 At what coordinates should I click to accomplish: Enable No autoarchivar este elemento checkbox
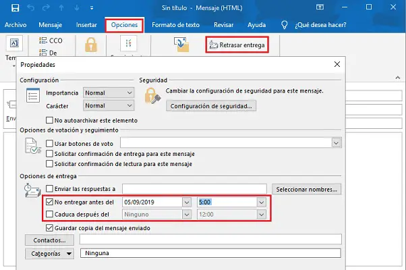[49, 120]
